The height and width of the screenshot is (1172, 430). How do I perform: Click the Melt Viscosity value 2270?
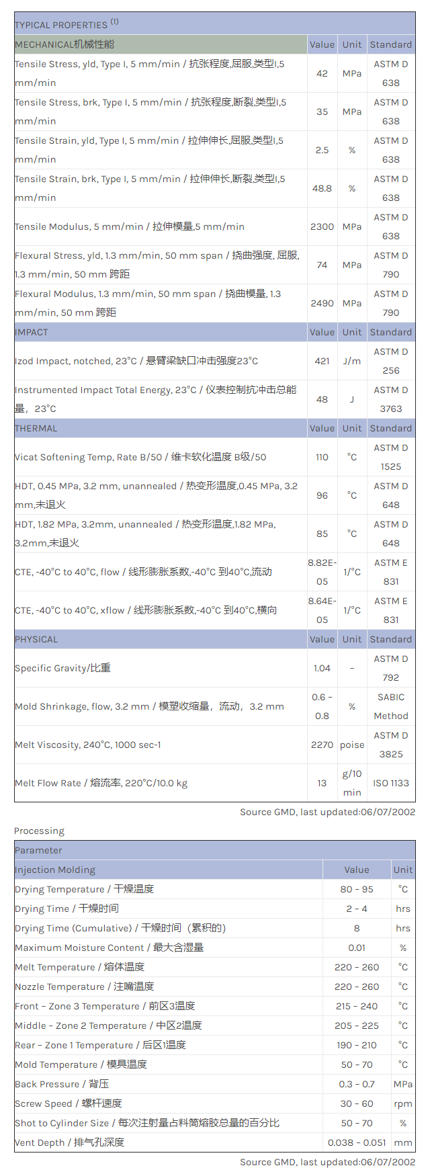[322, 745]
